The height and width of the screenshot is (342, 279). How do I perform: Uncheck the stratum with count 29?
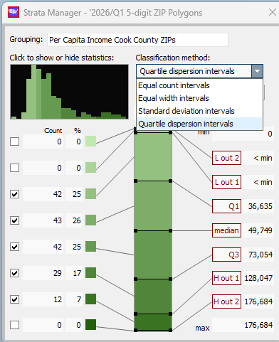15,273
